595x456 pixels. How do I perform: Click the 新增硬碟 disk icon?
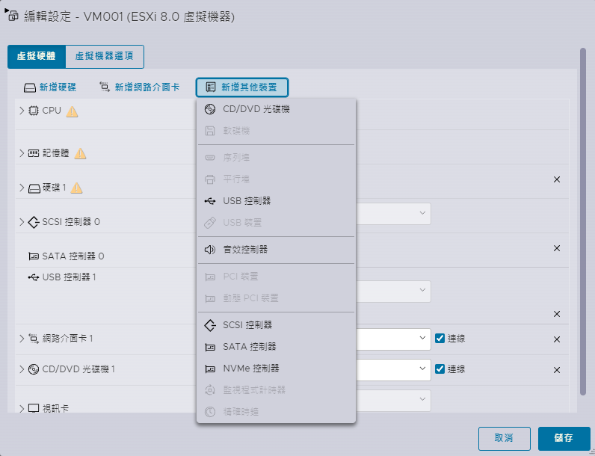point(30,88)
